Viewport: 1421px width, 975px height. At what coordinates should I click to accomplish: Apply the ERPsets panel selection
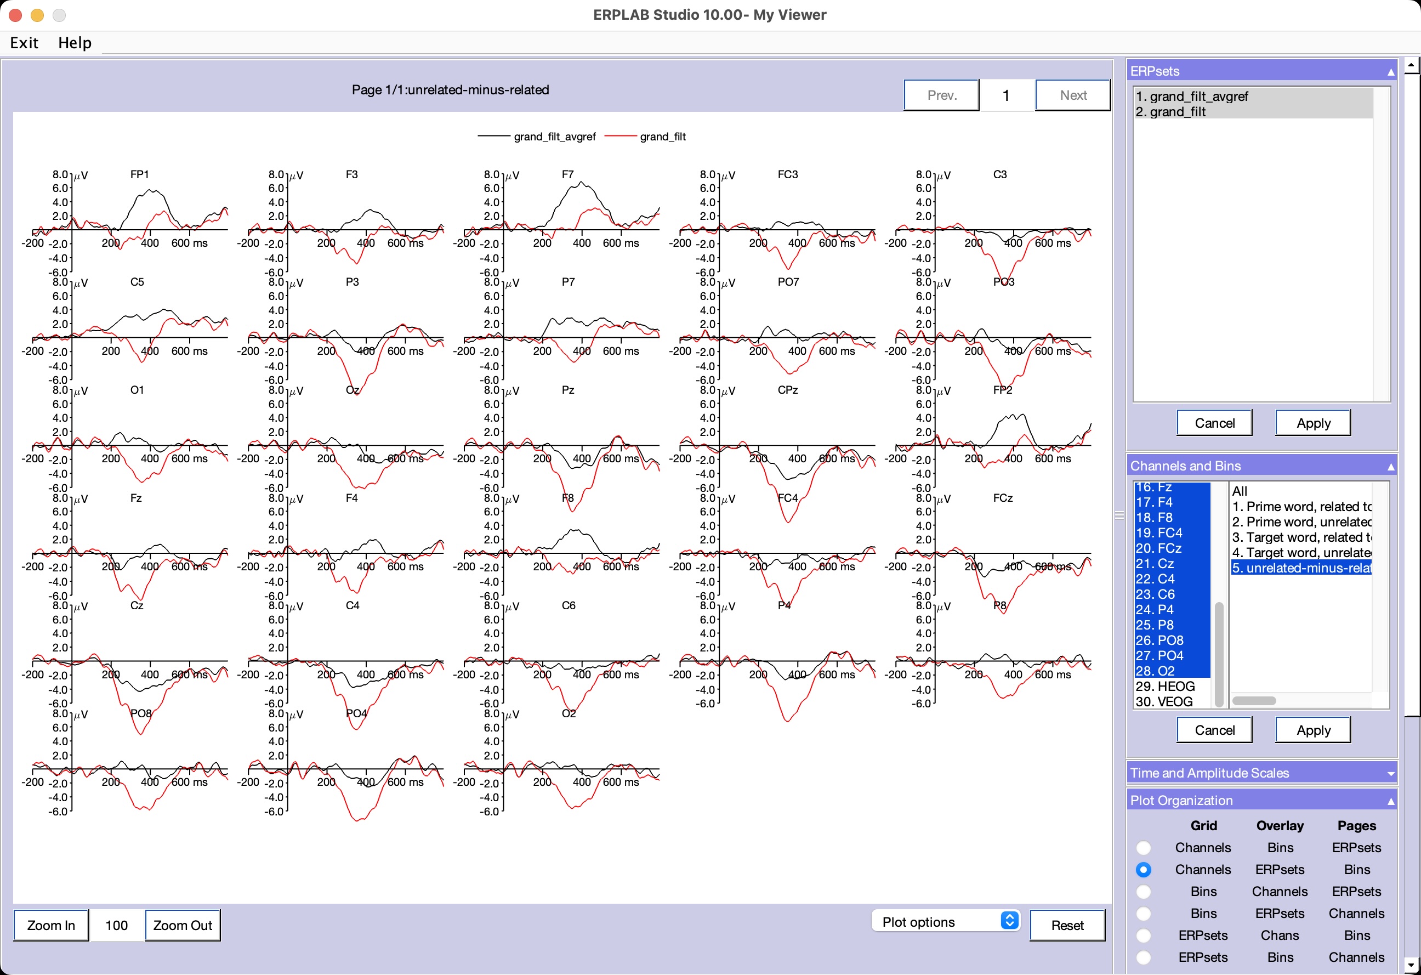pos(1314,423)
